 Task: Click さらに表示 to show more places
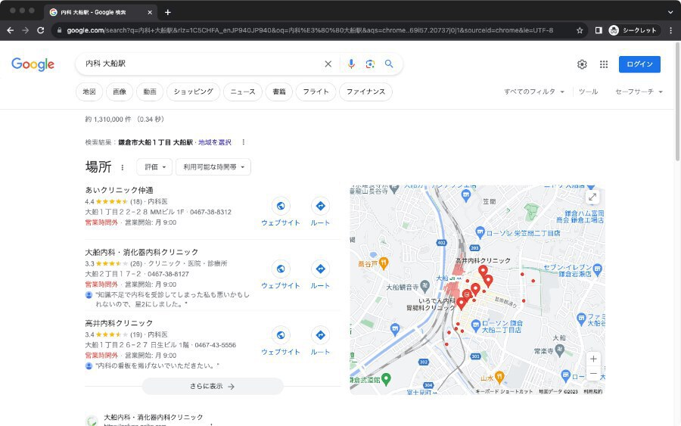[213, 386]
